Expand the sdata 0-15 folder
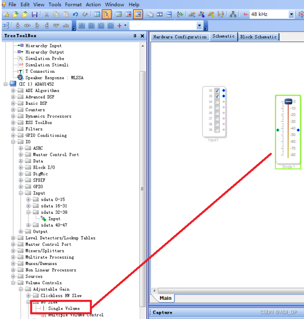 tap(29, 199)
